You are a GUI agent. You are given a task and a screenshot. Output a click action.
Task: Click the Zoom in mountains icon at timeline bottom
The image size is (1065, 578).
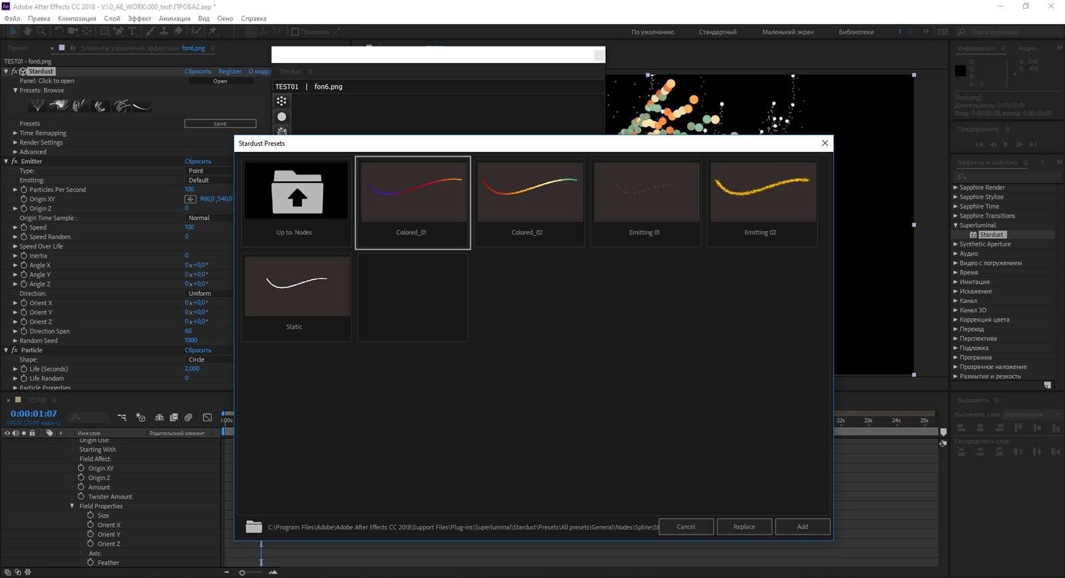pyautogui.click(x=273, y=572)
